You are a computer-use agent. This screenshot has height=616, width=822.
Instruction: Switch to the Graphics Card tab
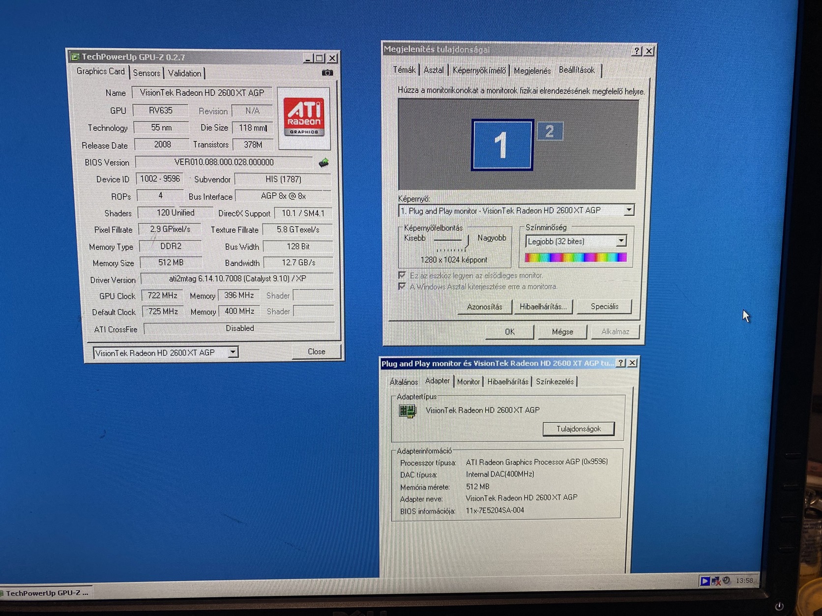pos(100,71)
